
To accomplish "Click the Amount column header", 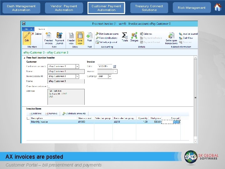I will tap(171, 118).
